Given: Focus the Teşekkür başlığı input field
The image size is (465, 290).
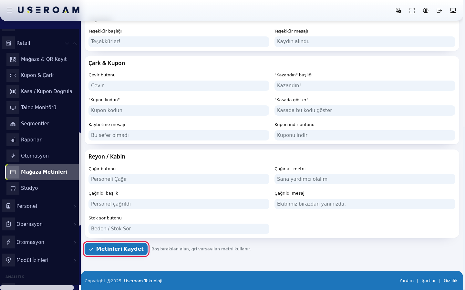Looking at the screenshot, I should click(x=179, y=42).
